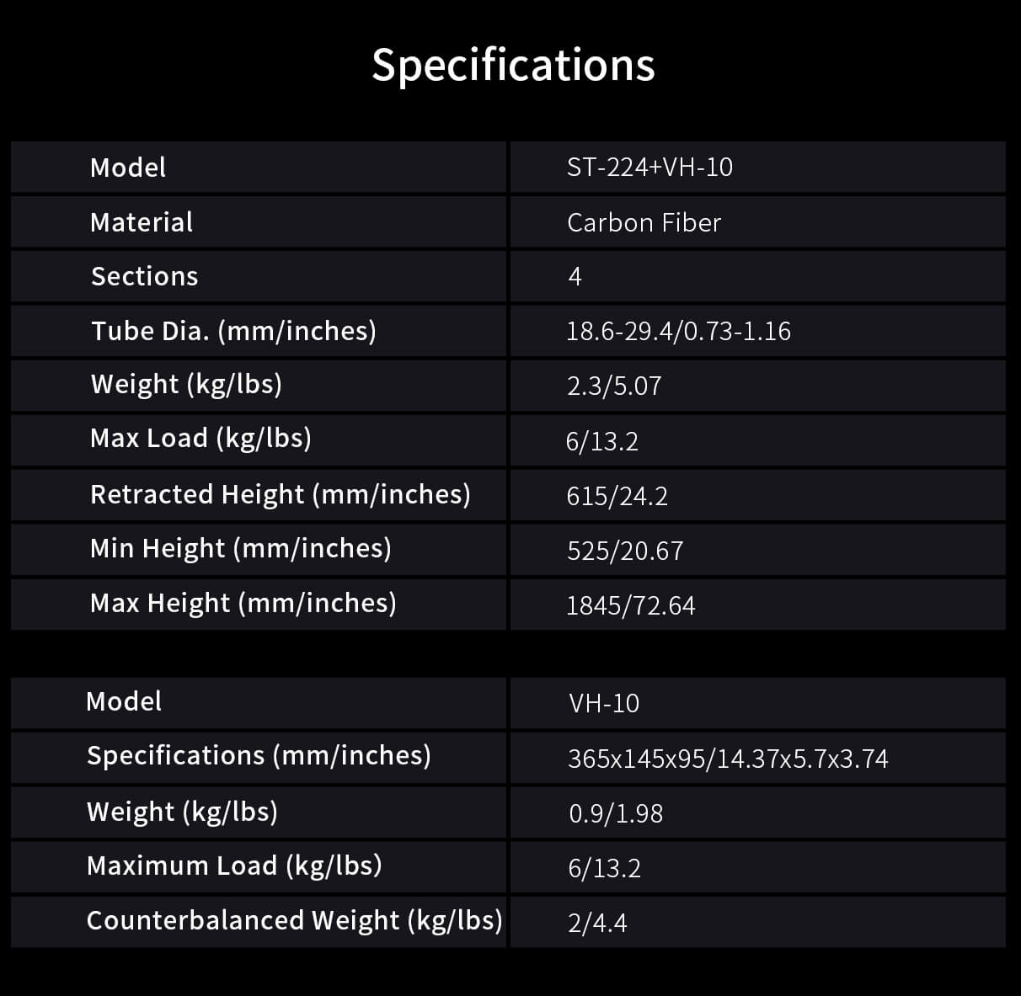Image resolution: width=1021 pixels, height=996 pixels.
Task: Click the 365x145x95/14.37x5.7x3.74 dimensions value
Action: point(728,759)
